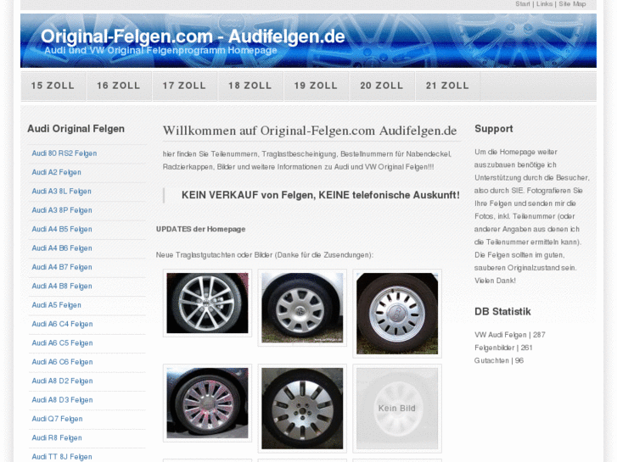This screenshot has height=462, width=617.
Task: Click the Start link at top
Action: pos(523,4)
